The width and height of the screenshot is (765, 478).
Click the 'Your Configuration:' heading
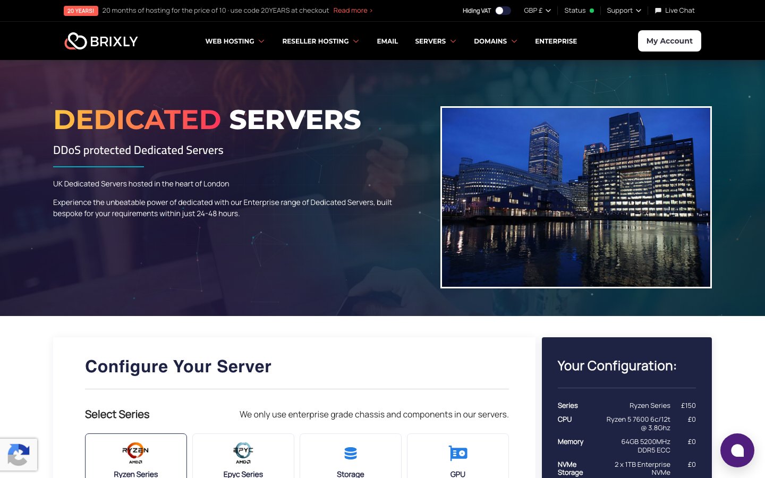point(617,366)
